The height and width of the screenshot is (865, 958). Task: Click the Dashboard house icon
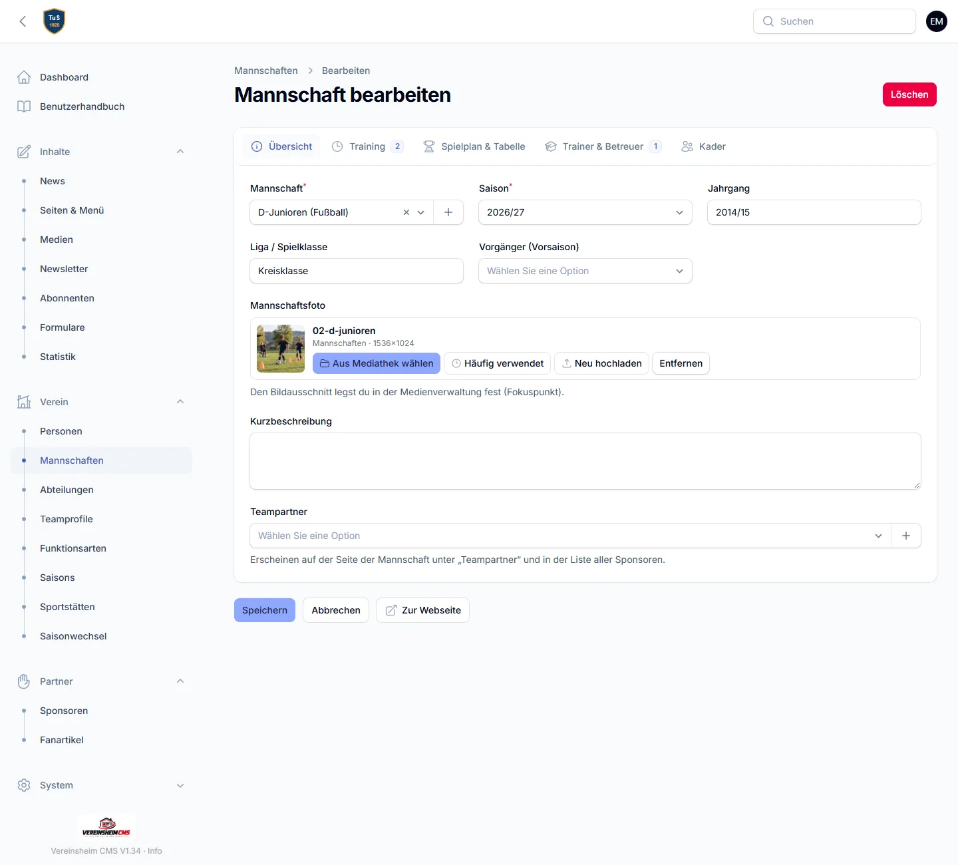24,77
